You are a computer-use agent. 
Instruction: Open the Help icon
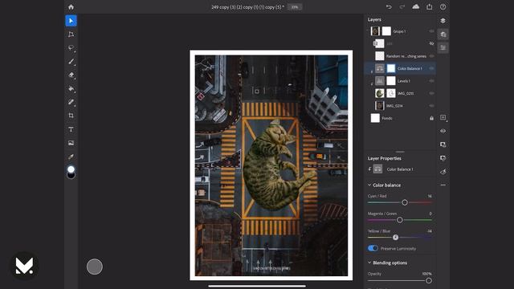[x=443, y=7]
